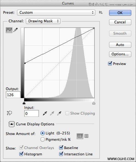
Task: Collapse the Curve Display Options section
Action: [x=12, y=124]
